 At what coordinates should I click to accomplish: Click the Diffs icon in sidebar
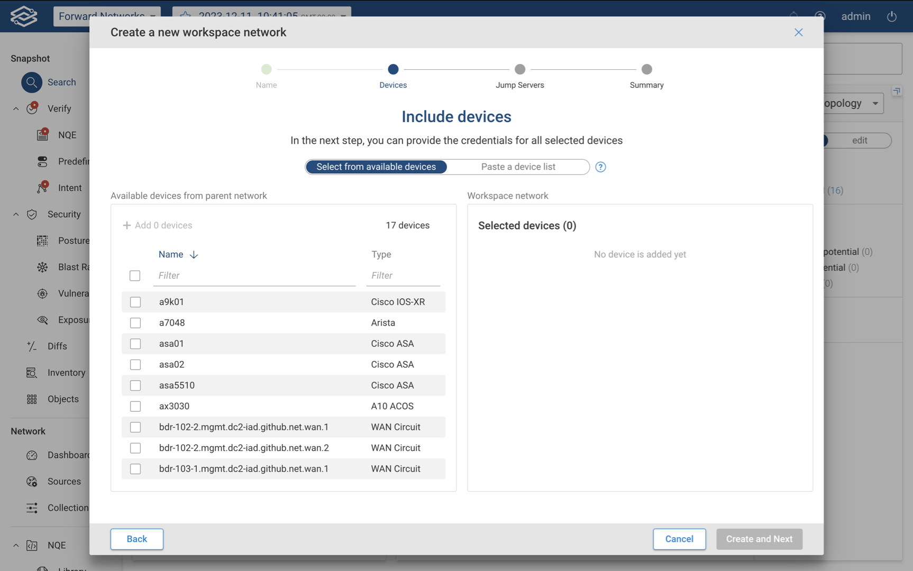pos(32,346)
